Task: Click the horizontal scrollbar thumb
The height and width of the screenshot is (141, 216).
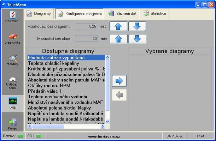Action: pyautogui.click(x=48, y=126)
